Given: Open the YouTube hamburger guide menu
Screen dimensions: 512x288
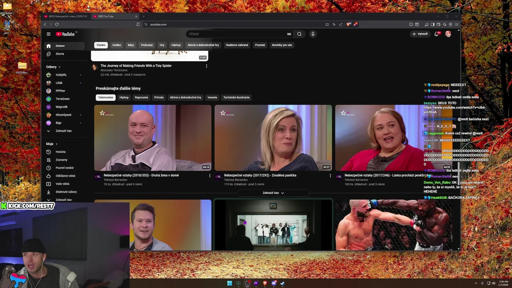Looking at the screenshot, I should pyautogui.click(x=48, y=34).
